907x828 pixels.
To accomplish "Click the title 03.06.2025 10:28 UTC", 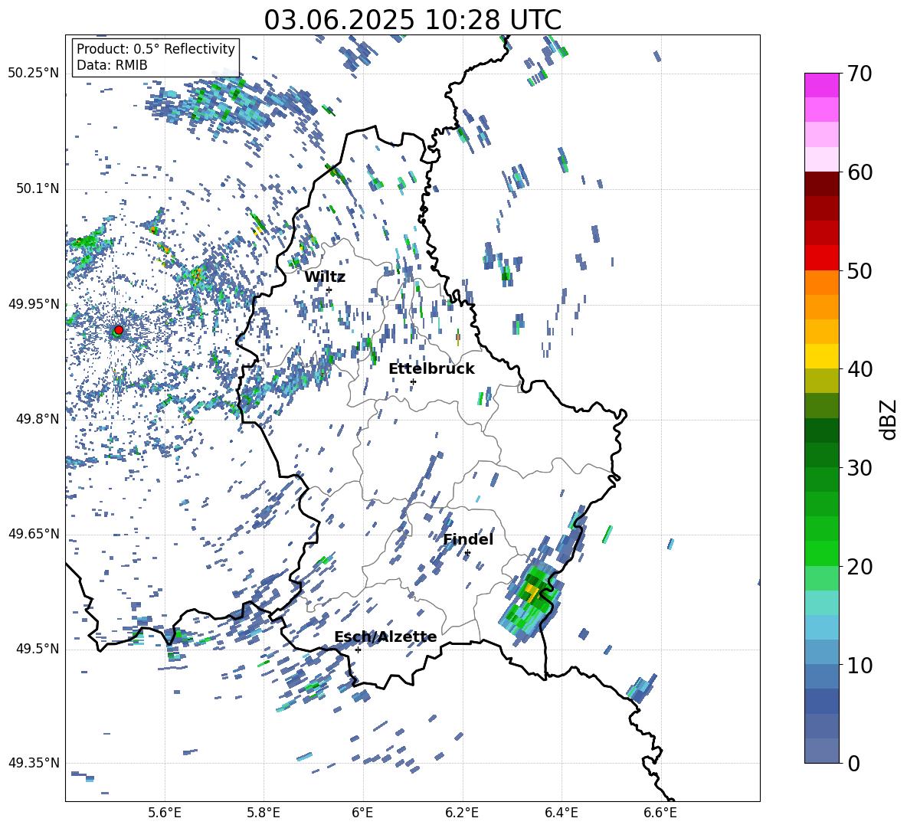I will click(x=413, y=20).
